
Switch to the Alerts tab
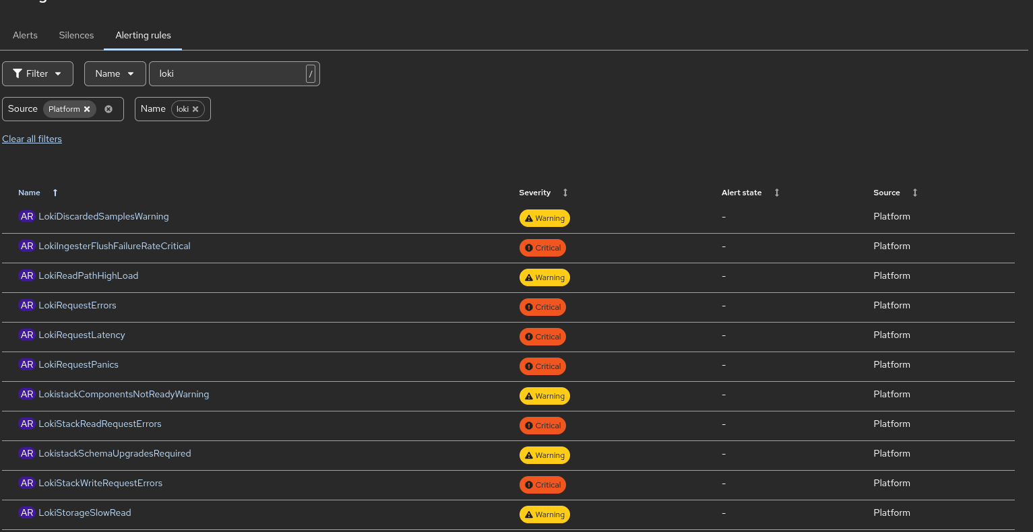point(25,35)
